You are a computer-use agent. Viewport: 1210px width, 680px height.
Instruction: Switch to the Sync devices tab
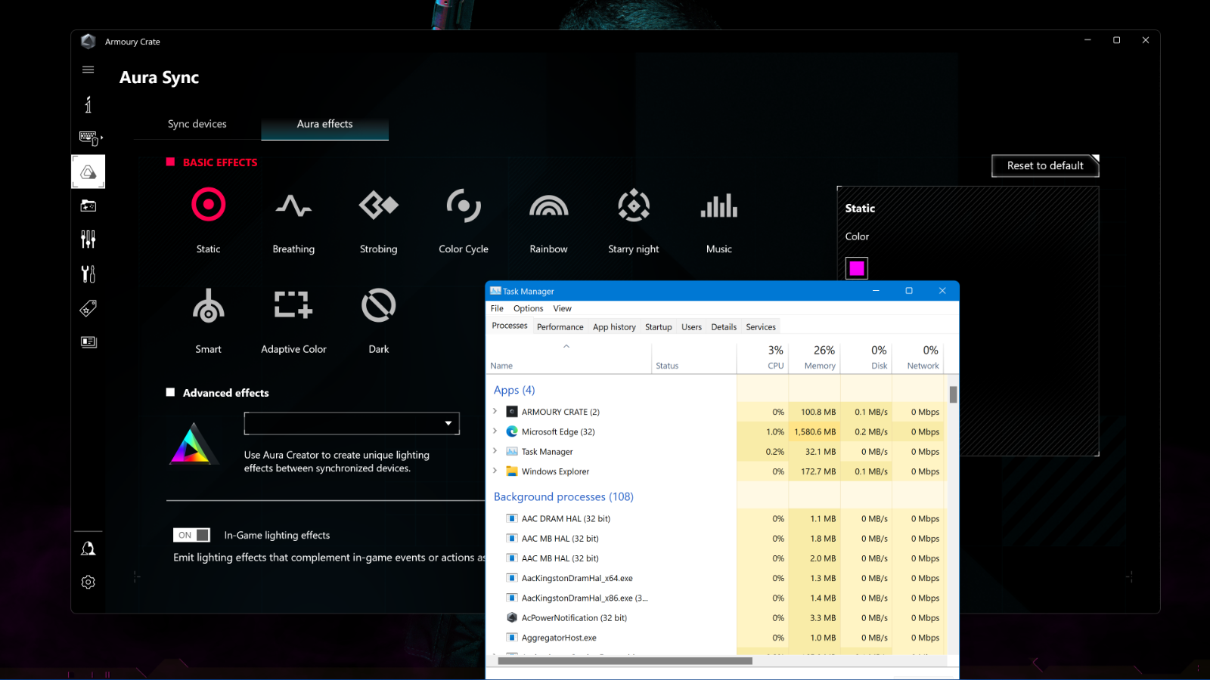click(197, 124)
